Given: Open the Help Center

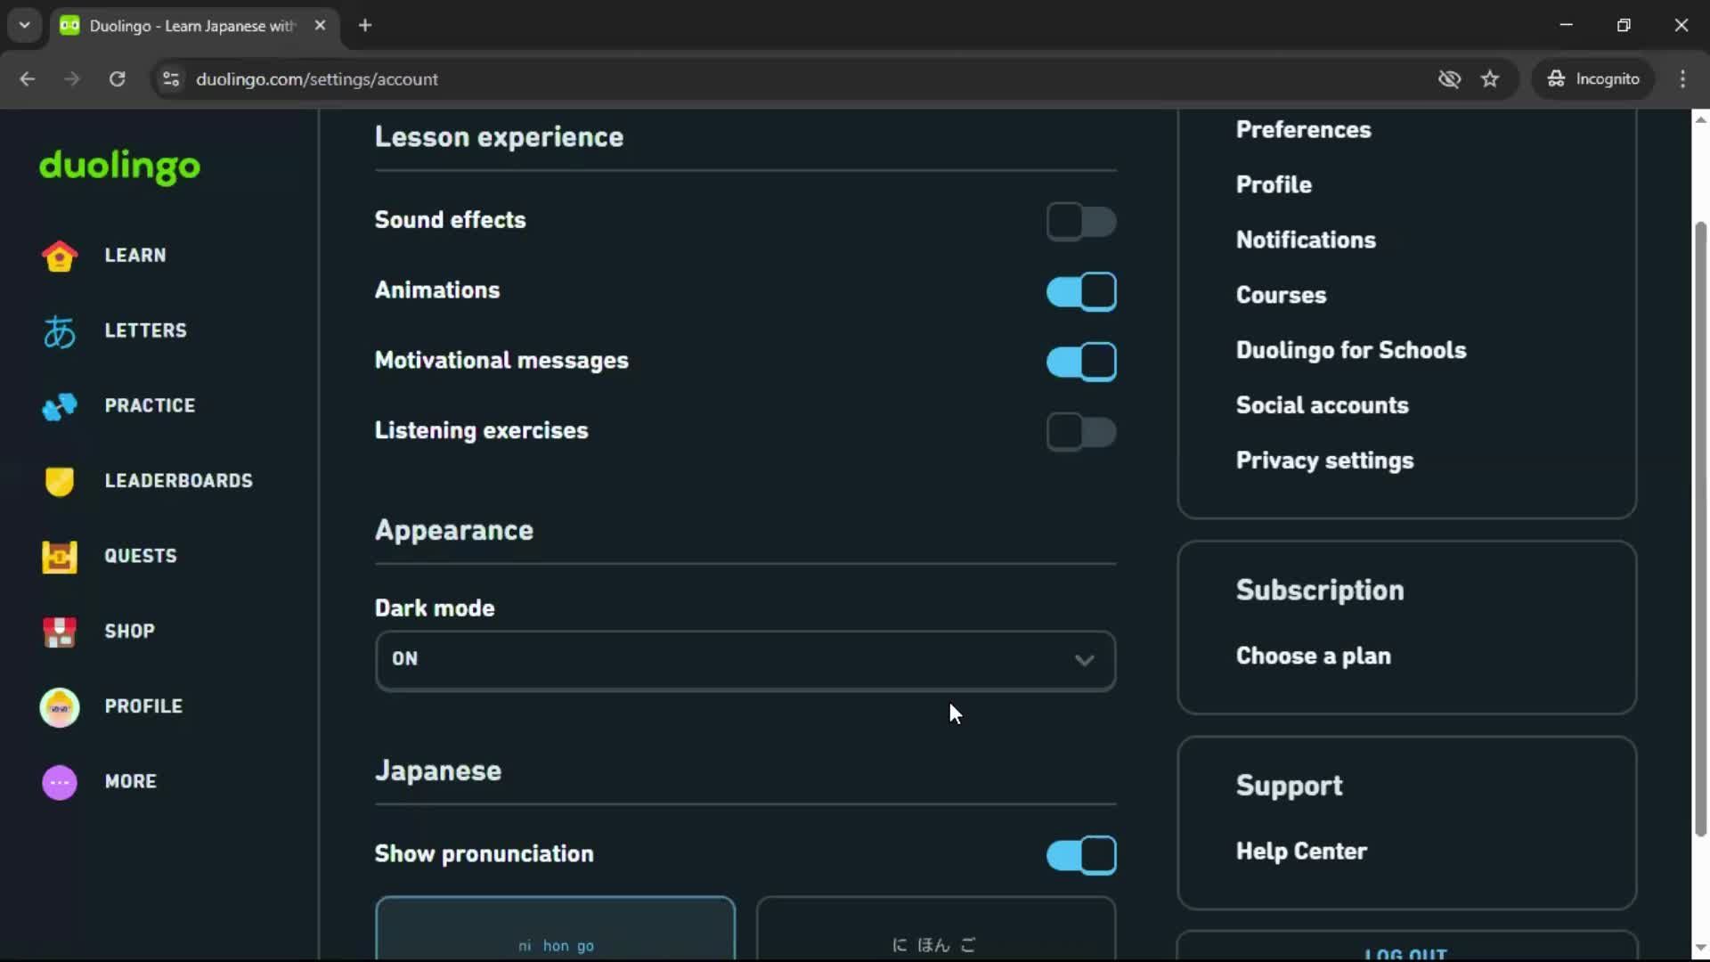Looking at the screenshot, I should (x=1301, y=851).
